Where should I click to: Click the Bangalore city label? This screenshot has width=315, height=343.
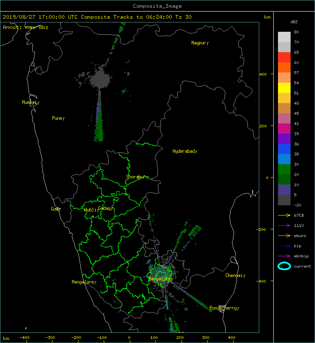click(x=160, y=279)
